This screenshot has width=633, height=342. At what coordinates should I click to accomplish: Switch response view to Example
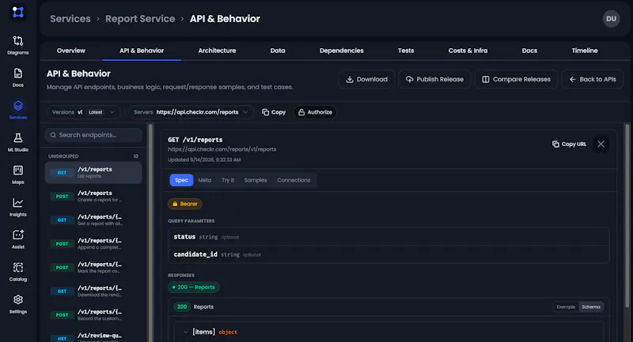566,307
